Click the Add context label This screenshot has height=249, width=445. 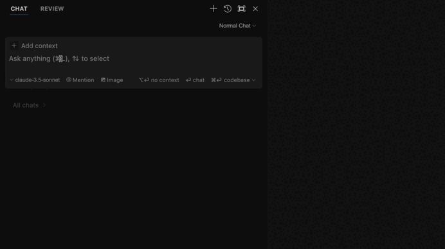click(x=39, y=46)
